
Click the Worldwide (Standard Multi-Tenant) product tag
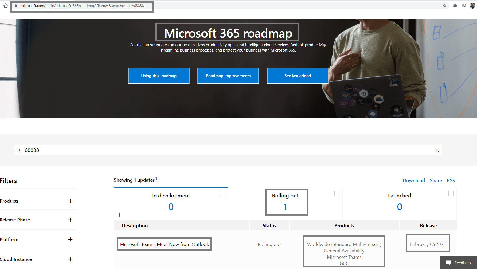coord(344,244)
